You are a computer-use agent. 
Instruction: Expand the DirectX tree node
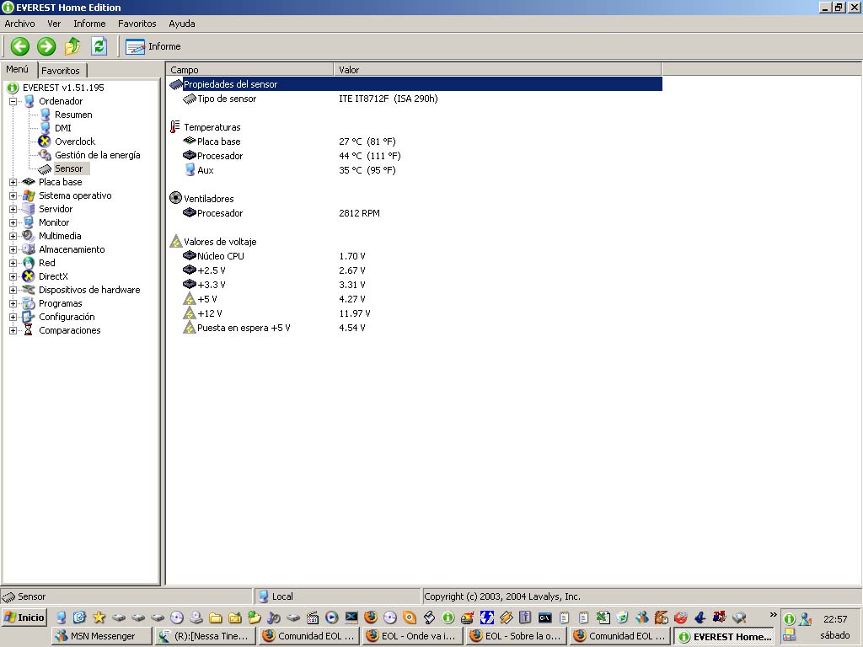point(13,276)
